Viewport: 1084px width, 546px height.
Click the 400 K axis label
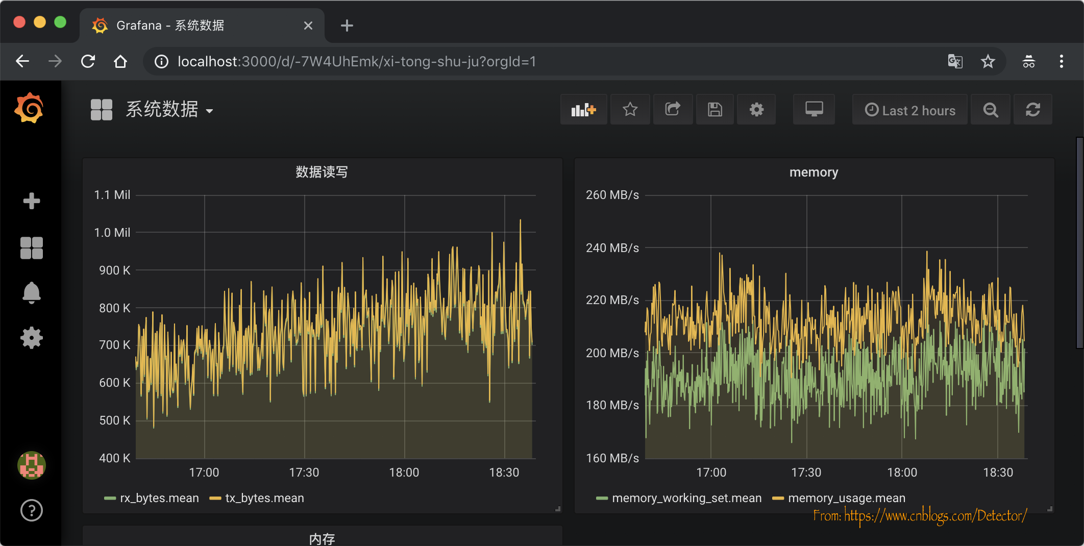tap(114, 458)
